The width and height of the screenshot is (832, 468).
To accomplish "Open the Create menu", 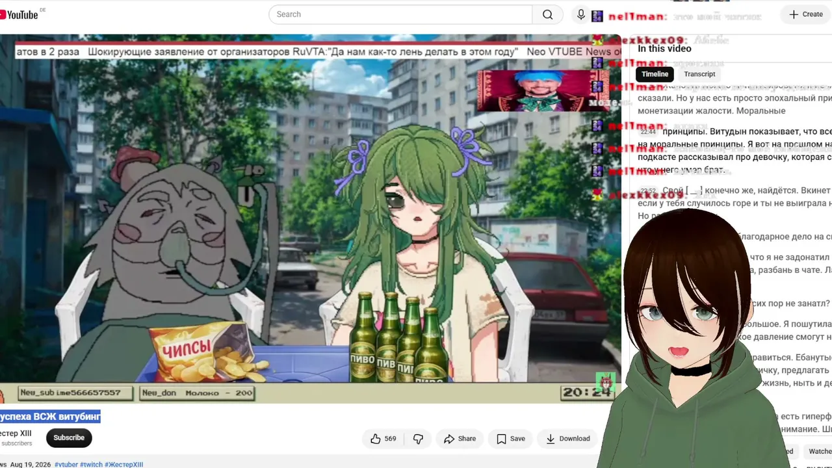I will point(806,14).
